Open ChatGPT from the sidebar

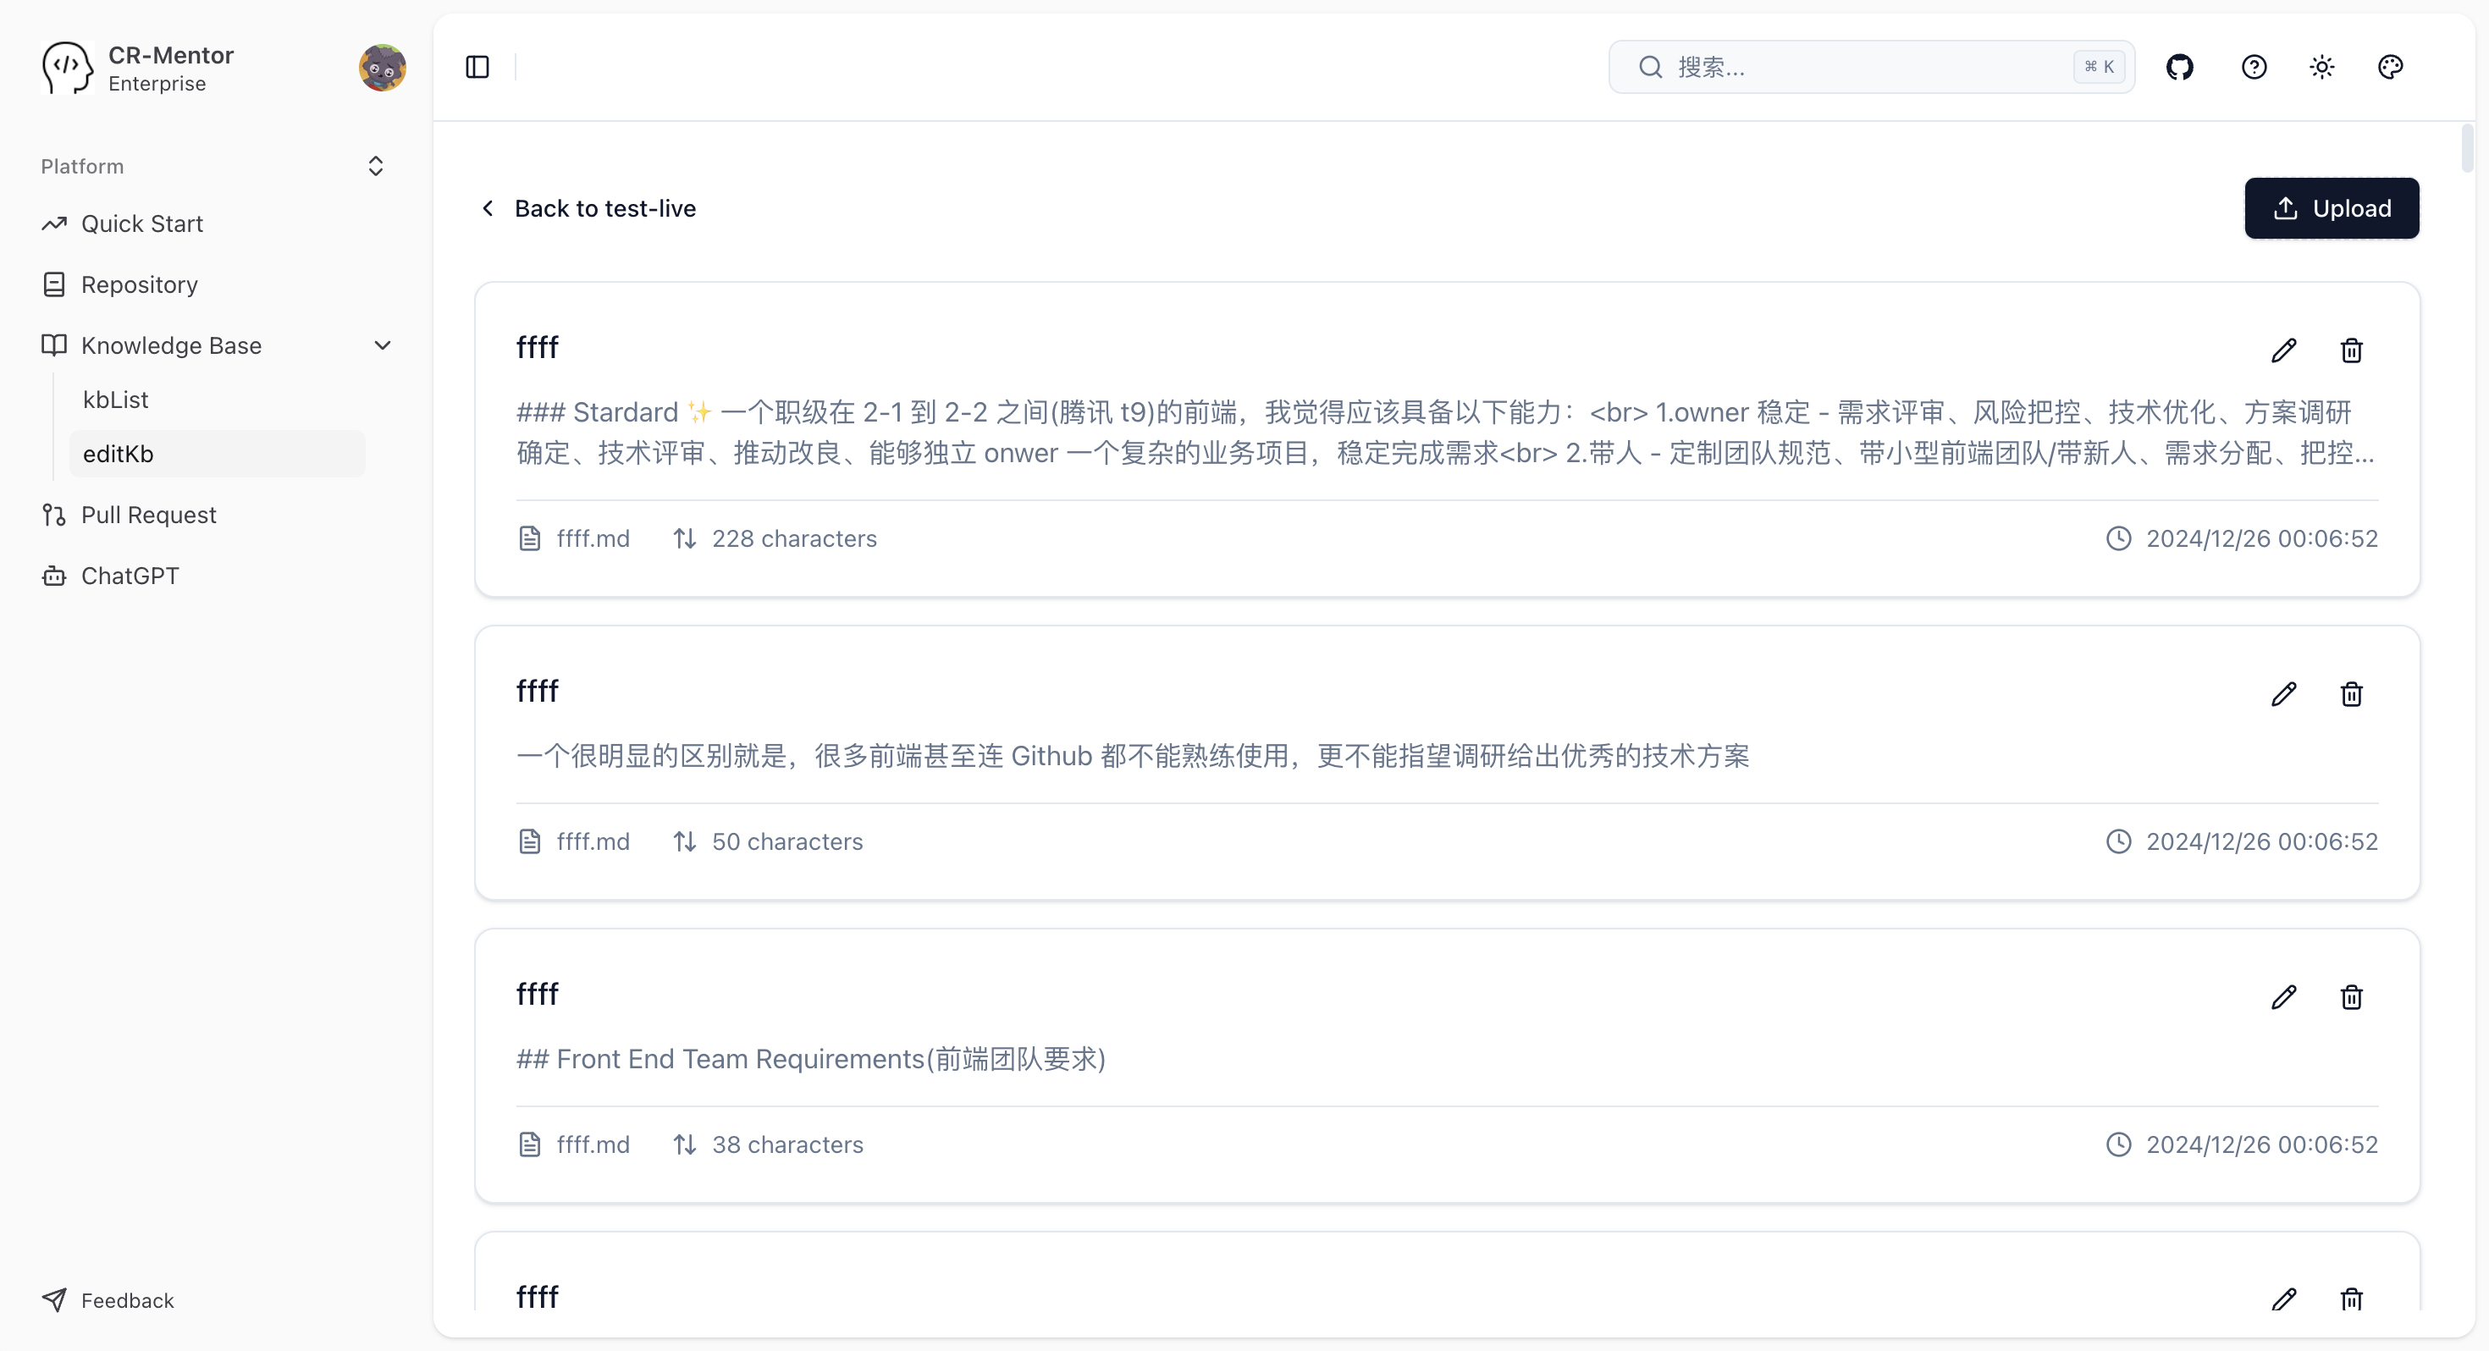[x=128, y=575]
